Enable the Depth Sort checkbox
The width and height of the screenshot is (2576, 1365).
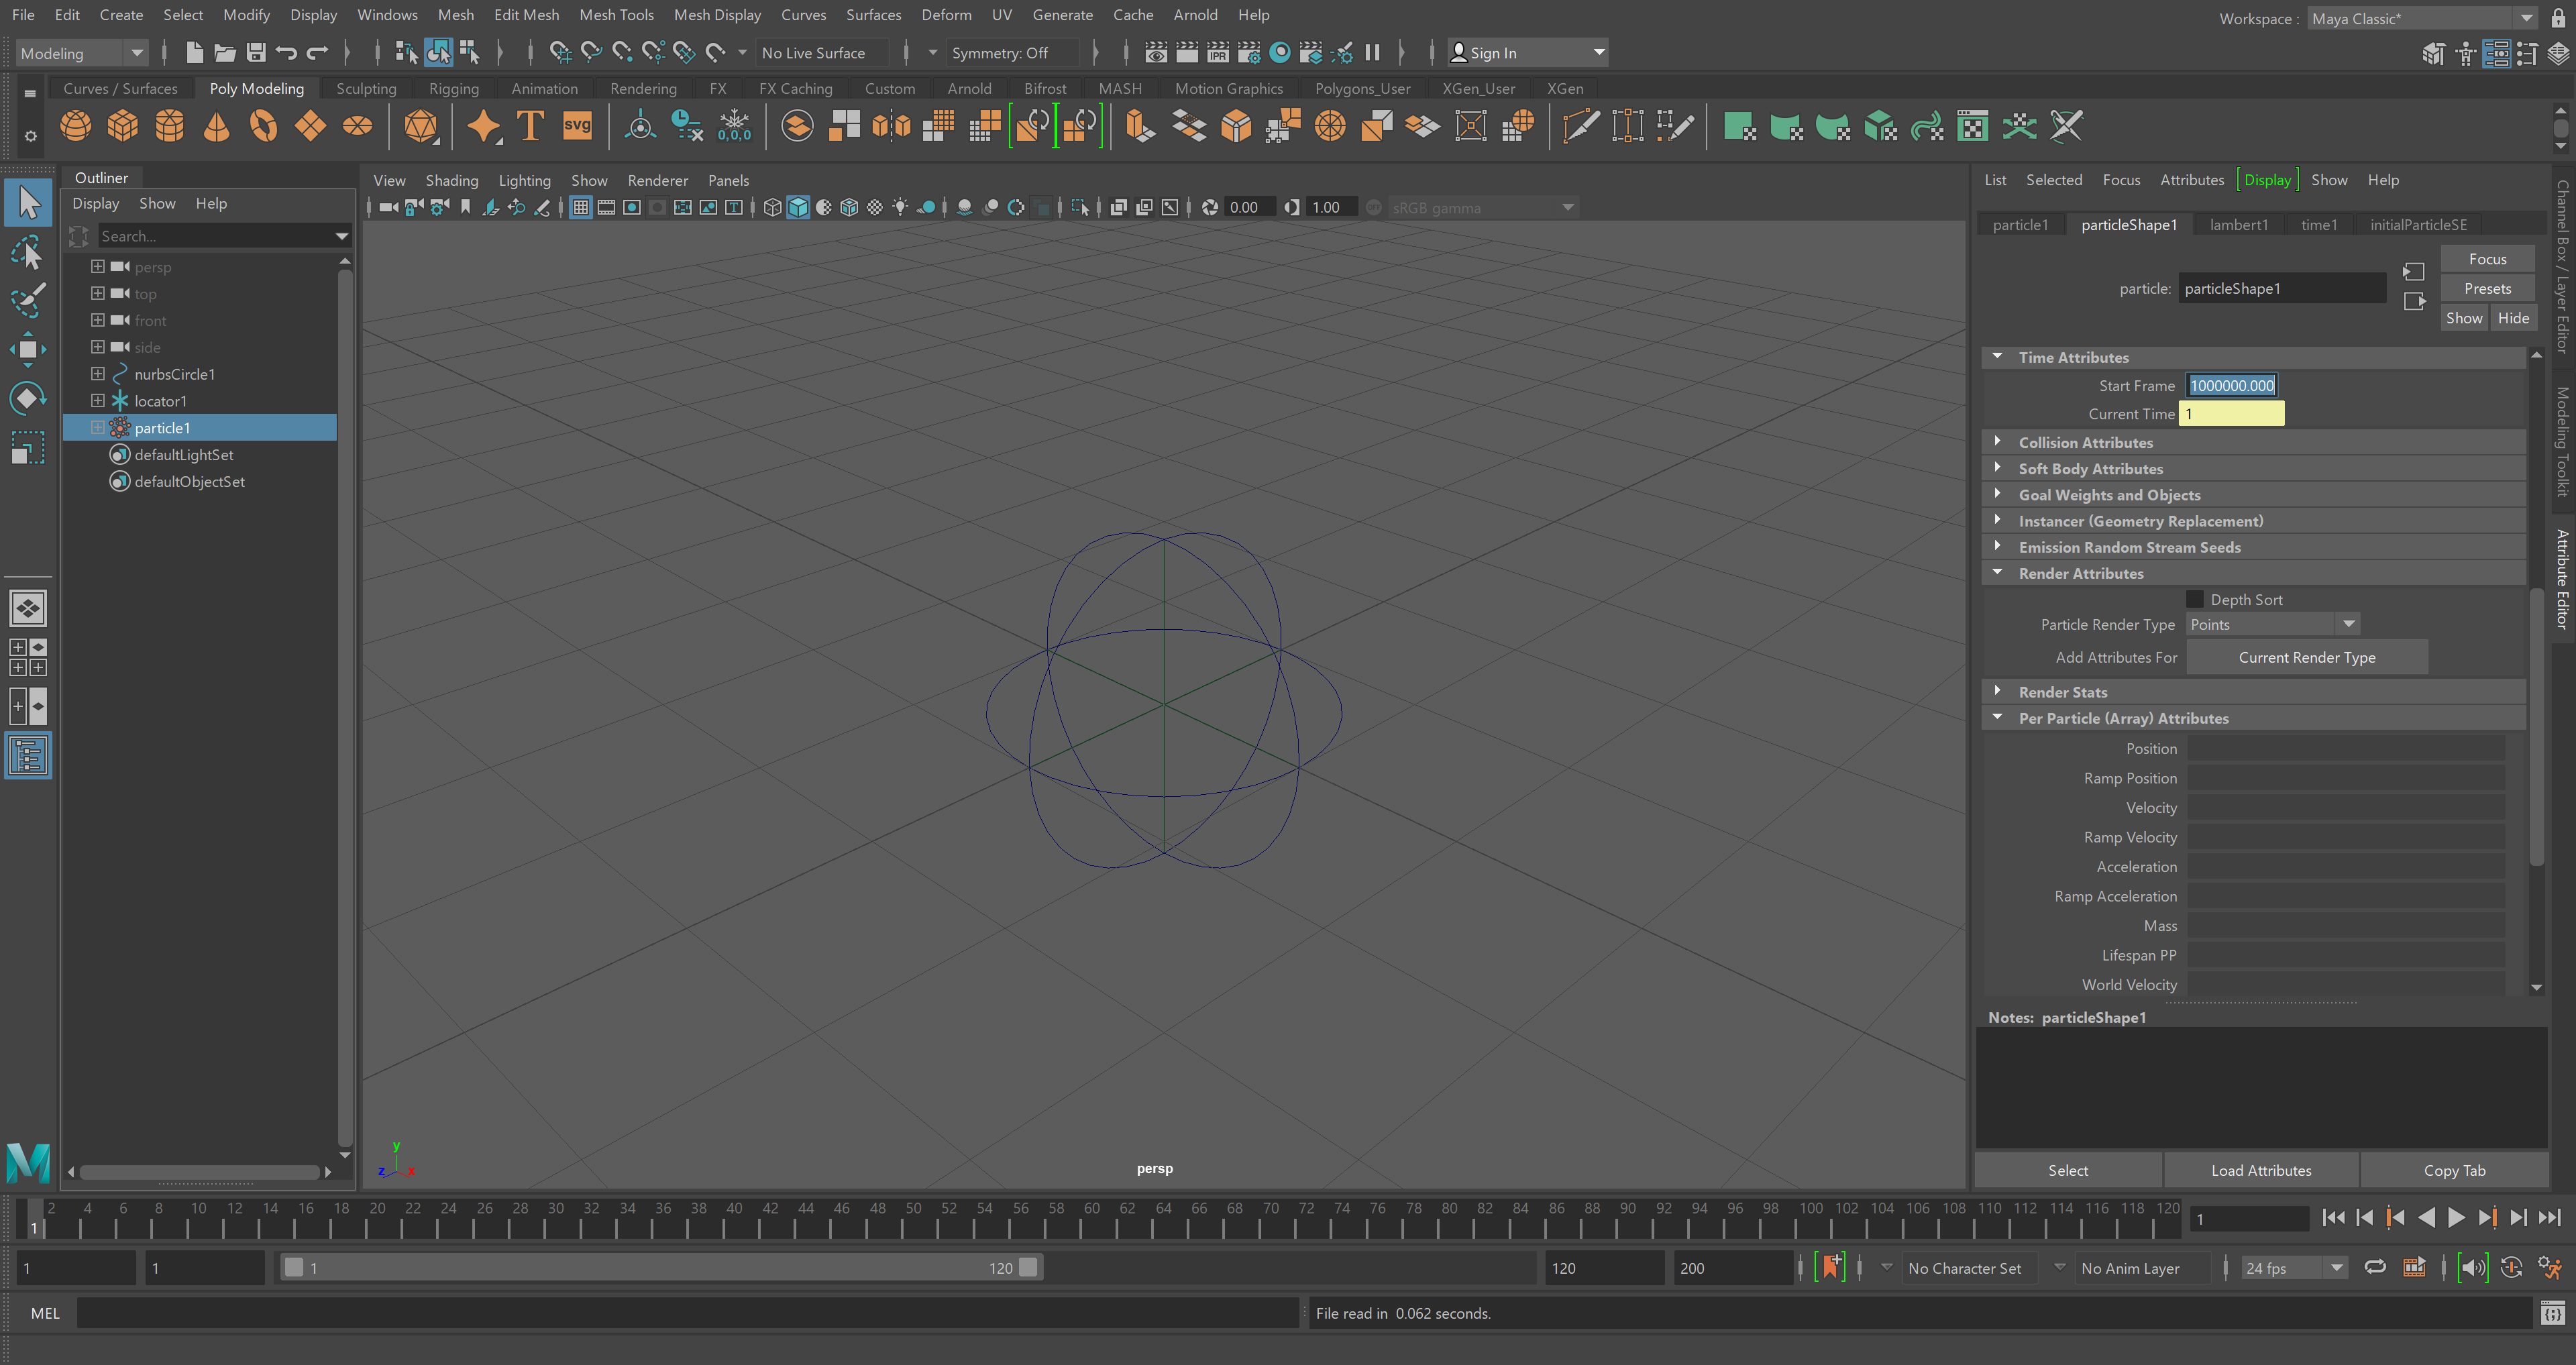[x=2195, y=599]
